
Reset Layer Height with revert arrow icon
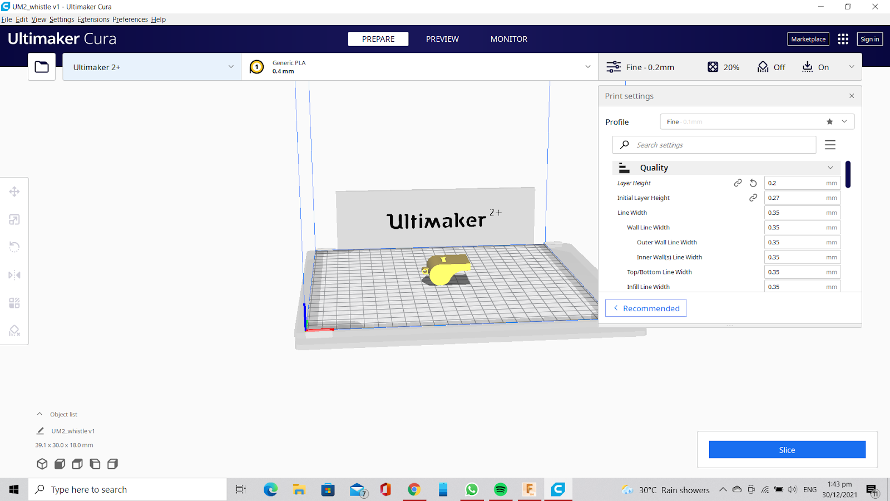pyautogui.click(x=753, y=183)
